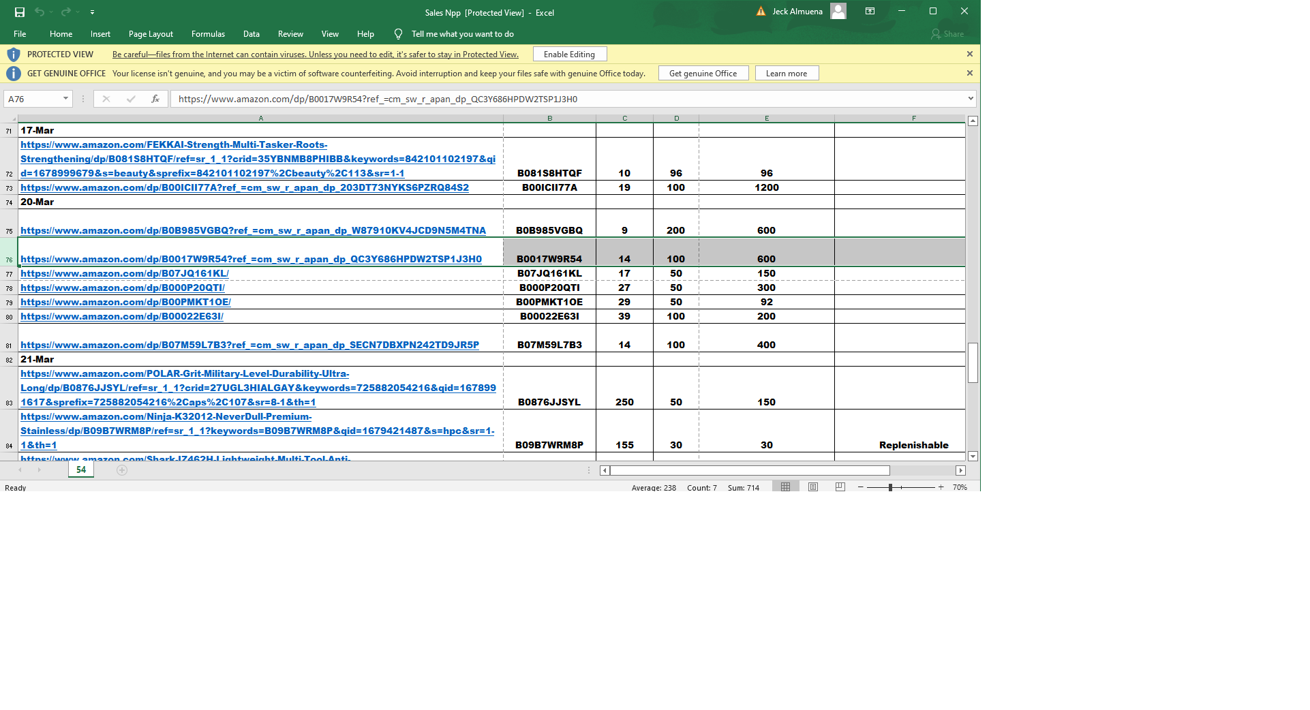Open the Data ribbon tab

252,34
